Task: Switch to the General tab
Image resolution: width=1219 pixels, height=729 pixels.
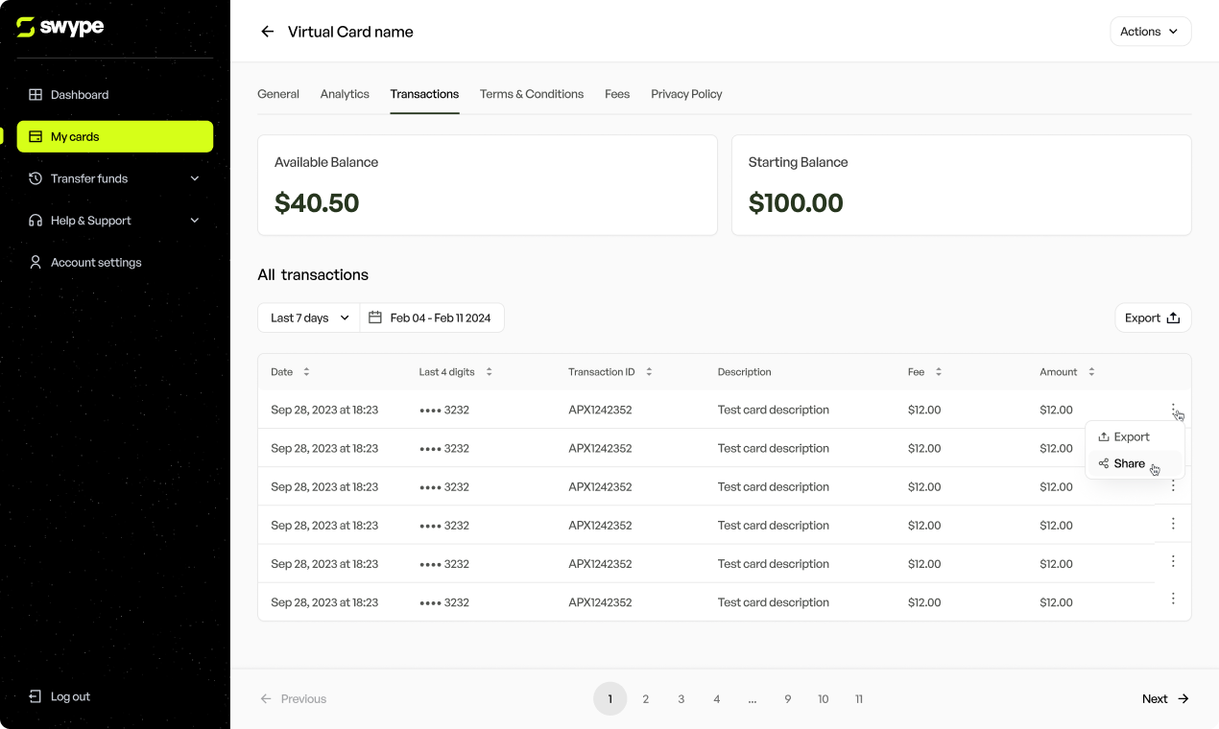Action: (x=278, y=94)
